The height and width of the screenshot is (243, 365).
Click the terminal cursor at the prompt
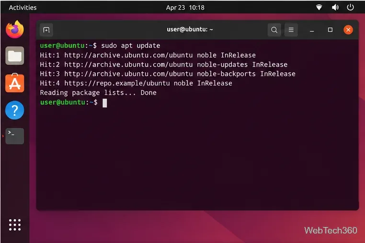pos(105,103)
